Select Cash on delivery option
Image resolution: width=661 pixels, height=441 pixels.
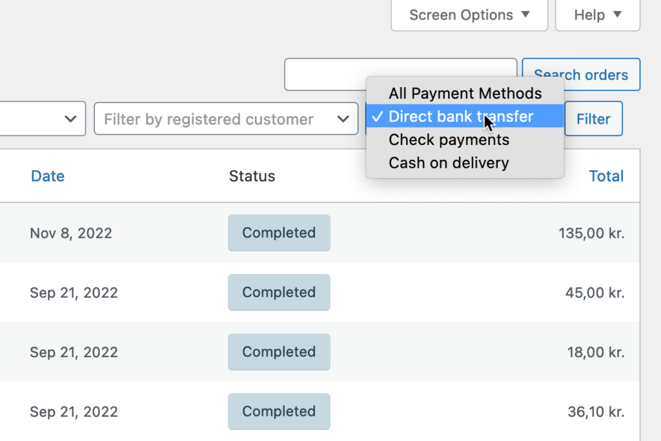point(448,163)
